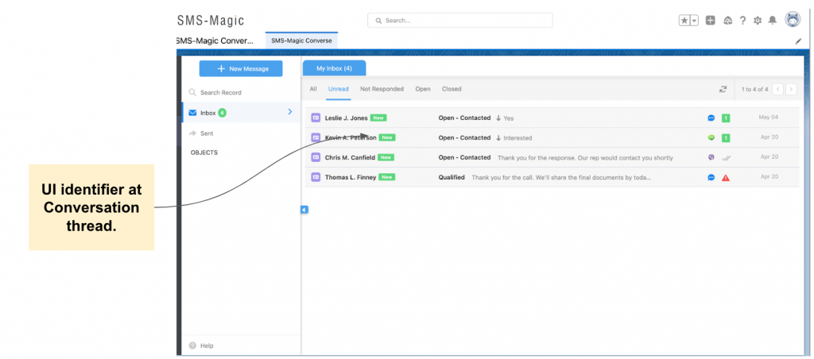Open the Help question mark in header
The width and height of the screenshot is (814, 359).
coord(743,20)
